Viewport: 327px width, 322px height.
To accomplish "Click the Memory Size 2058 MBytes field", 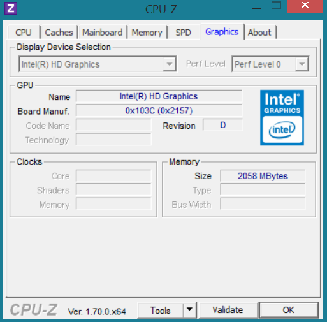I will pyautogui.click(x=263, y=176).
